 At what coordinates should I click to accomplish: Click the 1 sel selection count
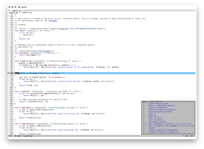pos(185,136)
